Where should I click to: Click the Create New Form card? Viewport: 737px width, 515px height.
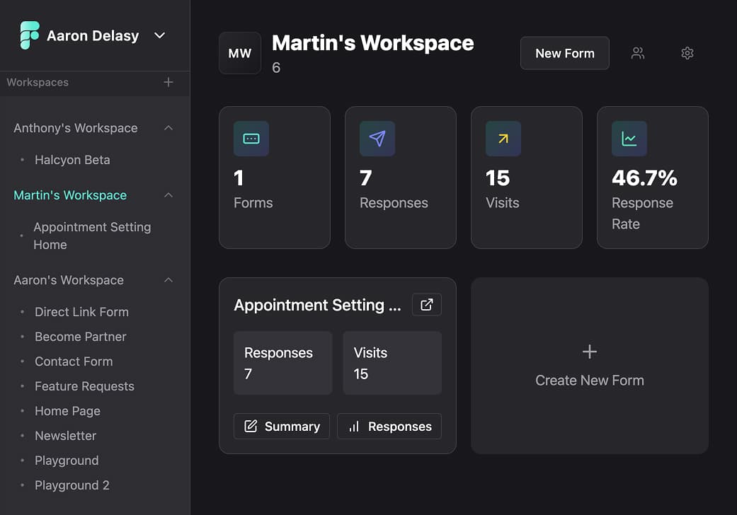click(x=589, y=365)
